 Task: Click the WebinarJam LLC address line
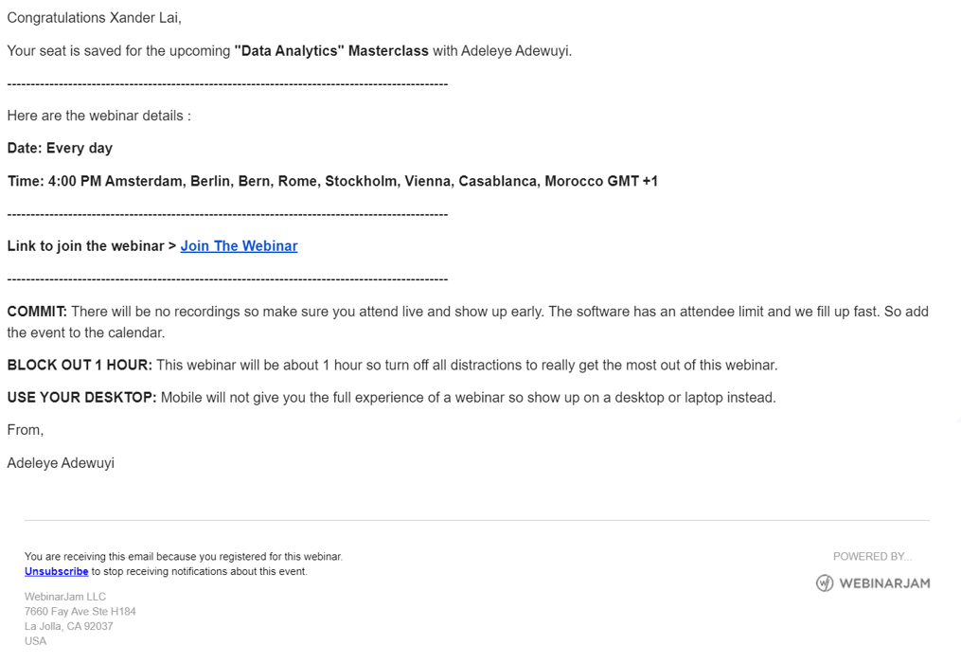[x=65, y=597]
